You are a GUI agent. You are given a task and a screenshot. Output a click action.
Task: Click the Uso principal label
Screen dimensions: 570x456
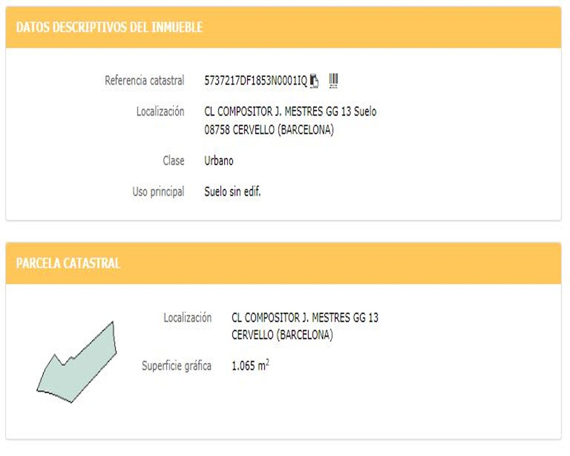158,192
